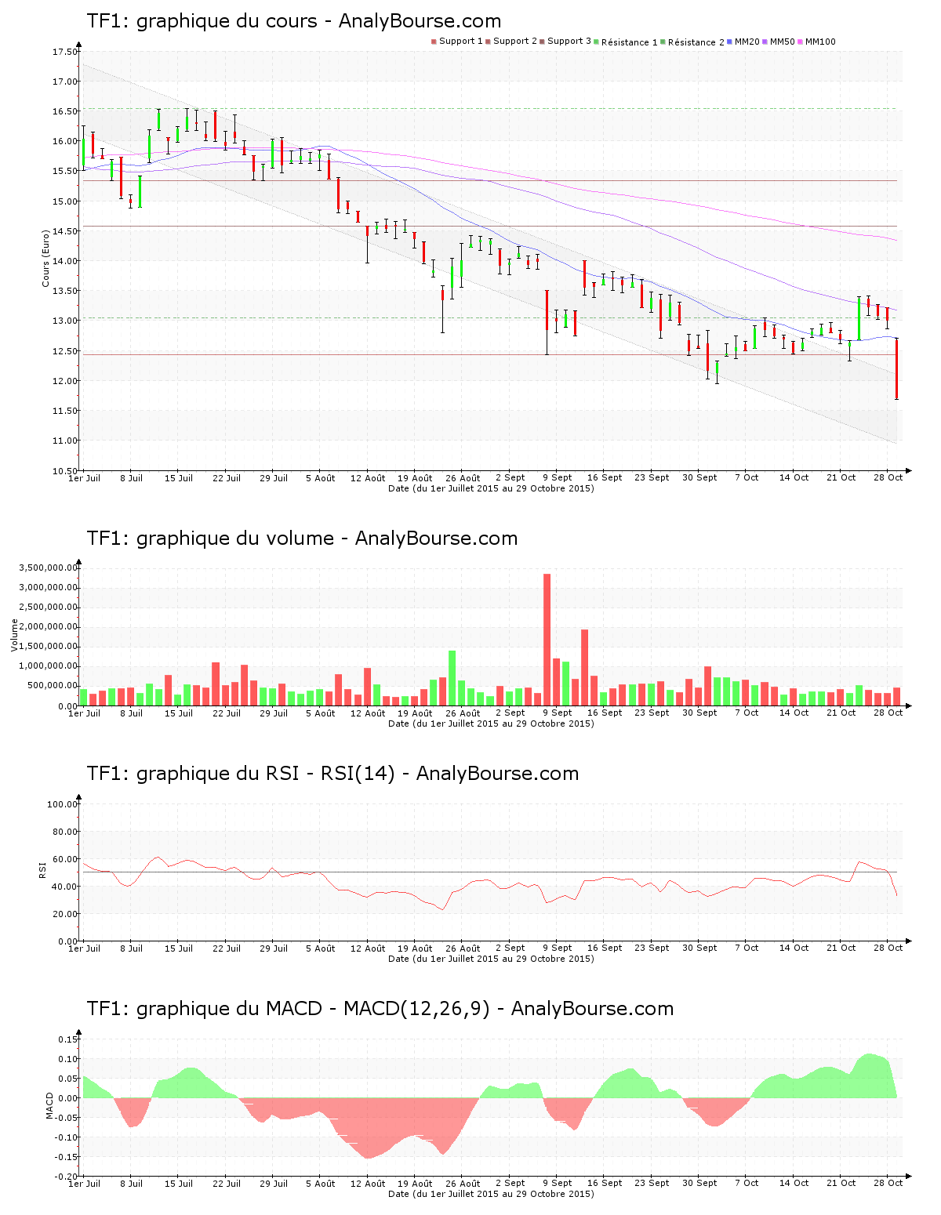Click the date range caption under the MACD chart
Image resolution: width=941 pixels, height=1215 pixels.
(491, 1194)
